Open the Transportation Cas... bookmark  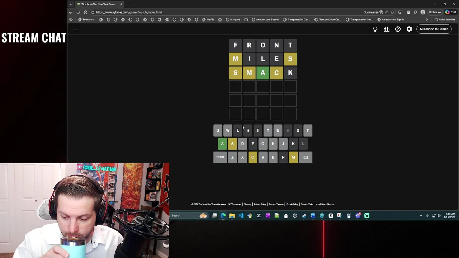[x=328, y=20]
